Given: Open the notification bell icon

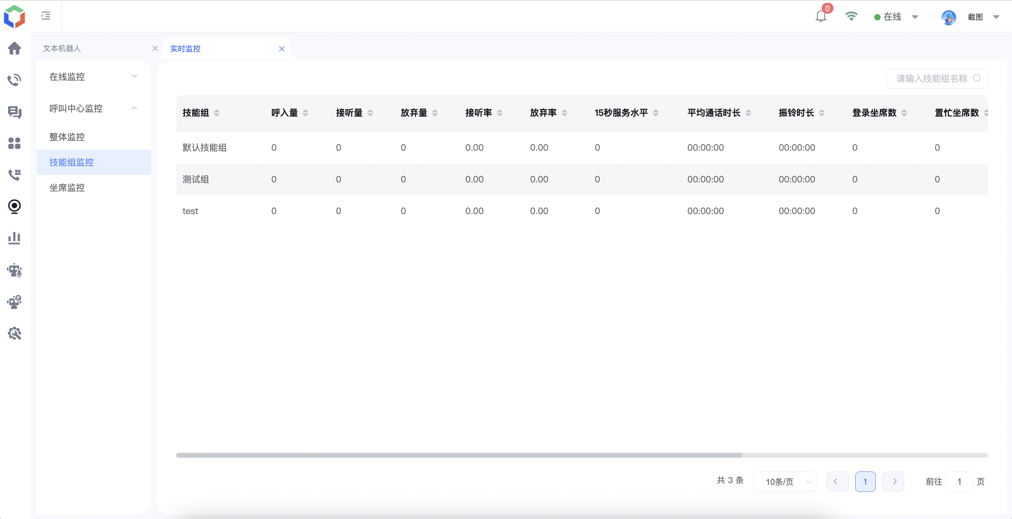Looking at the screenshot, I should pyautogui.click(x=821, y=17).
